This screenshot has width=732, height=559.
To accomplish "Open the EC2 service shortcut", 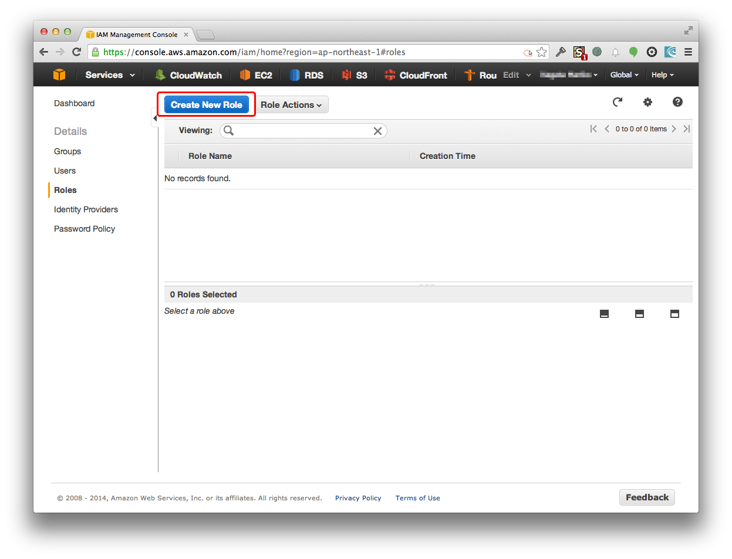I will click(256, 75).
